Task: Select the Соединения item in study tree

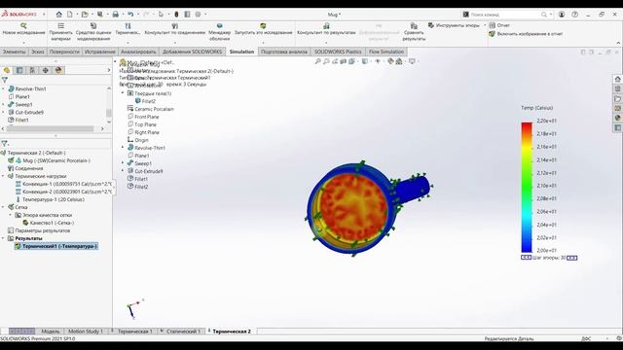Action: click(x=29, y=168)
